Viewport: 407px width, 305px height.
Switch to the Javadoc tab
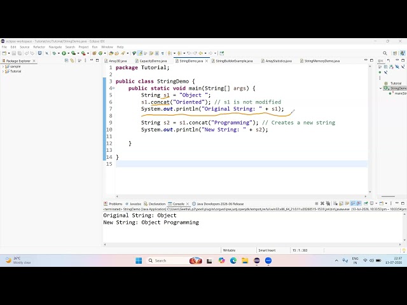133,204
